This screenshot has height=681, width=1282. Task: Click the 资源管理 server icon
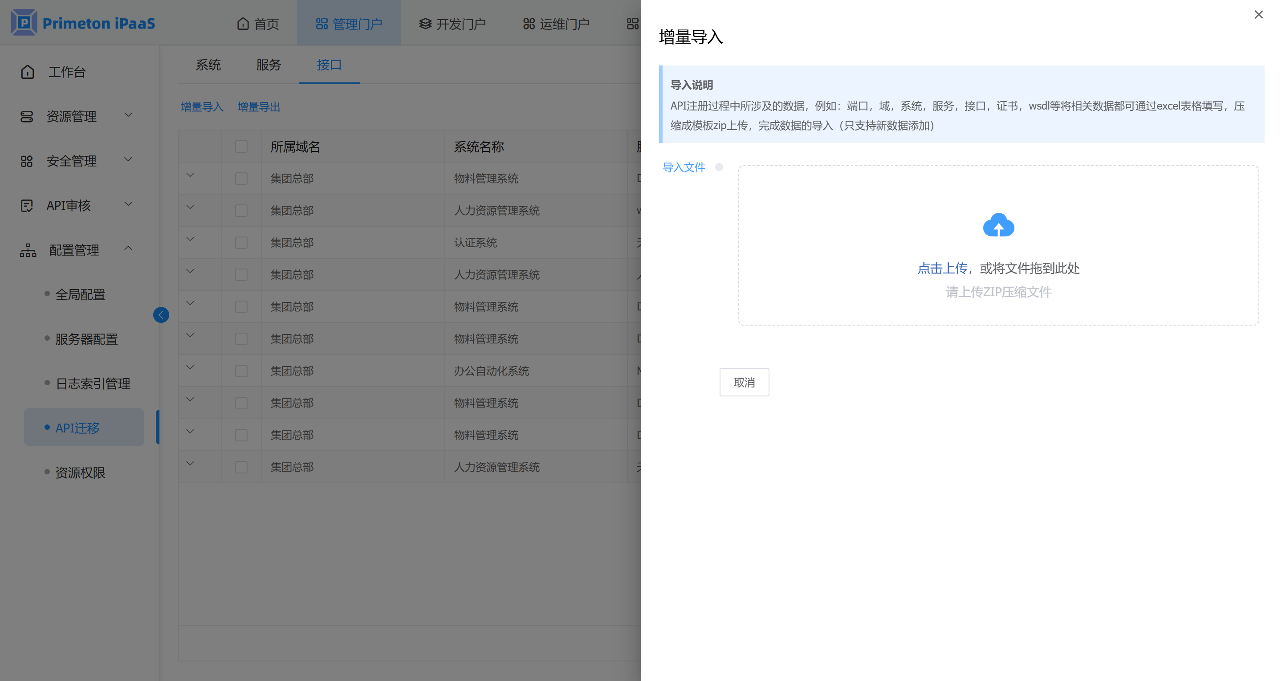pos(26,117)
